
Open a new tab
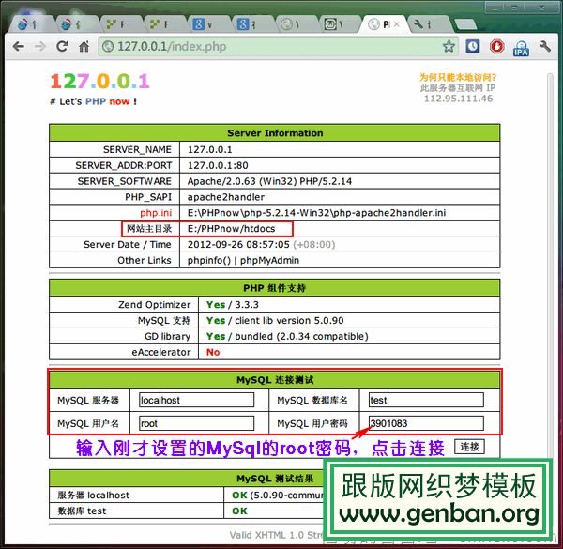point(465,24)
